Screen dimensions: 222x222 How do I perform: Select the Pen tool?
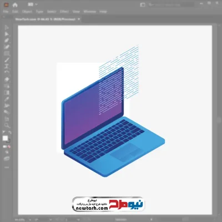pos(7,41)
